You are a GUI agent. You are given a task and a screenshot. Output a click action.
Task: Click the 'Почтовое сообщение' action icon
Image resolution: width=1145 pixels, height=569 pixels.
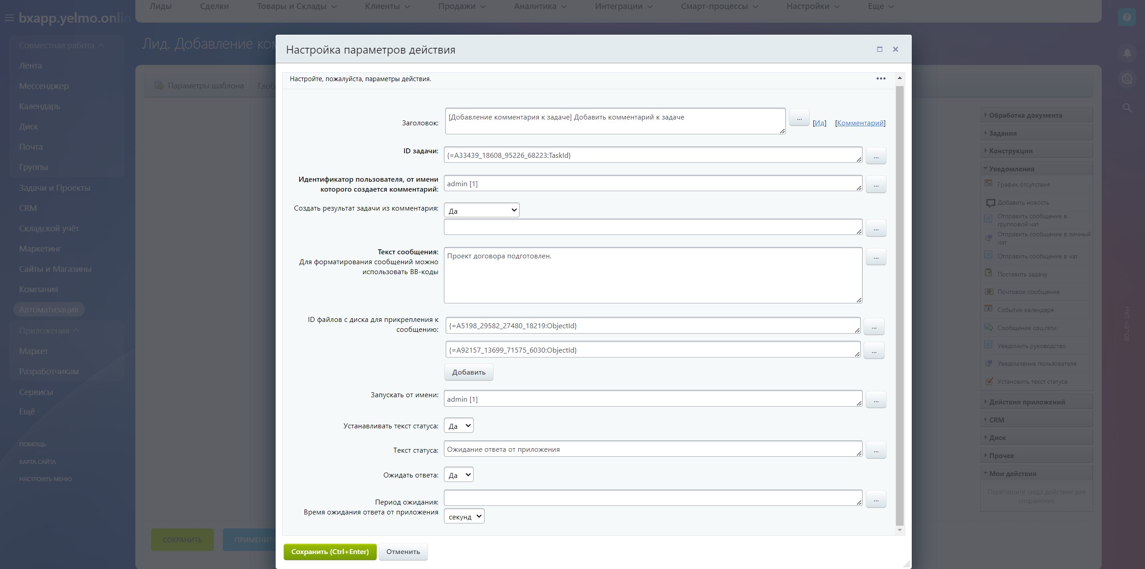[x=988, y=291]
